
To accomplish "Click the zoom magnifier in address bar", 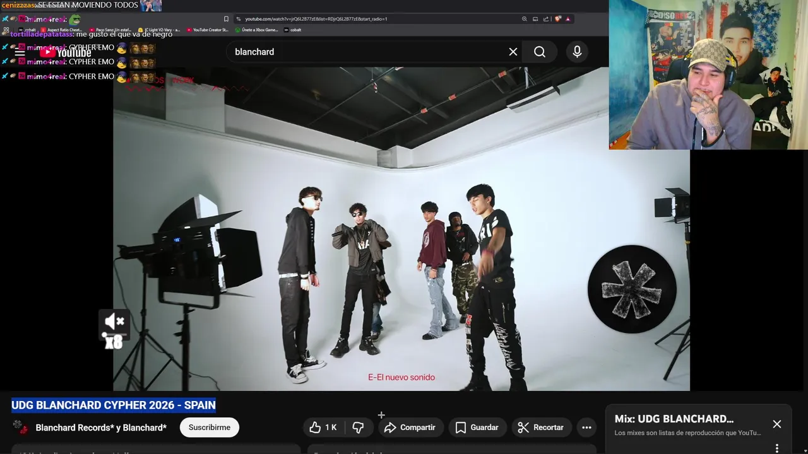I will [x=524, y=19].
